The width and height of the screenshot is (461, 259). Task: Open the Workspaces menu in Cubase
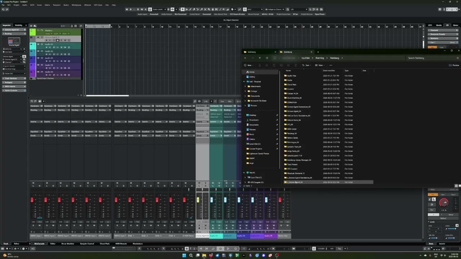point(76,5)
